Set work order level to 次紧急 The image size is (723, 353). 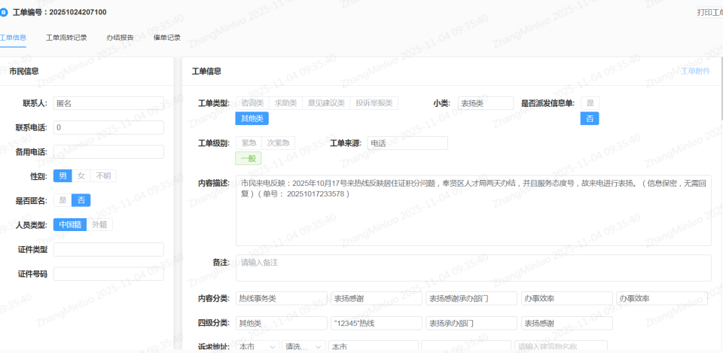coord(279,143)
